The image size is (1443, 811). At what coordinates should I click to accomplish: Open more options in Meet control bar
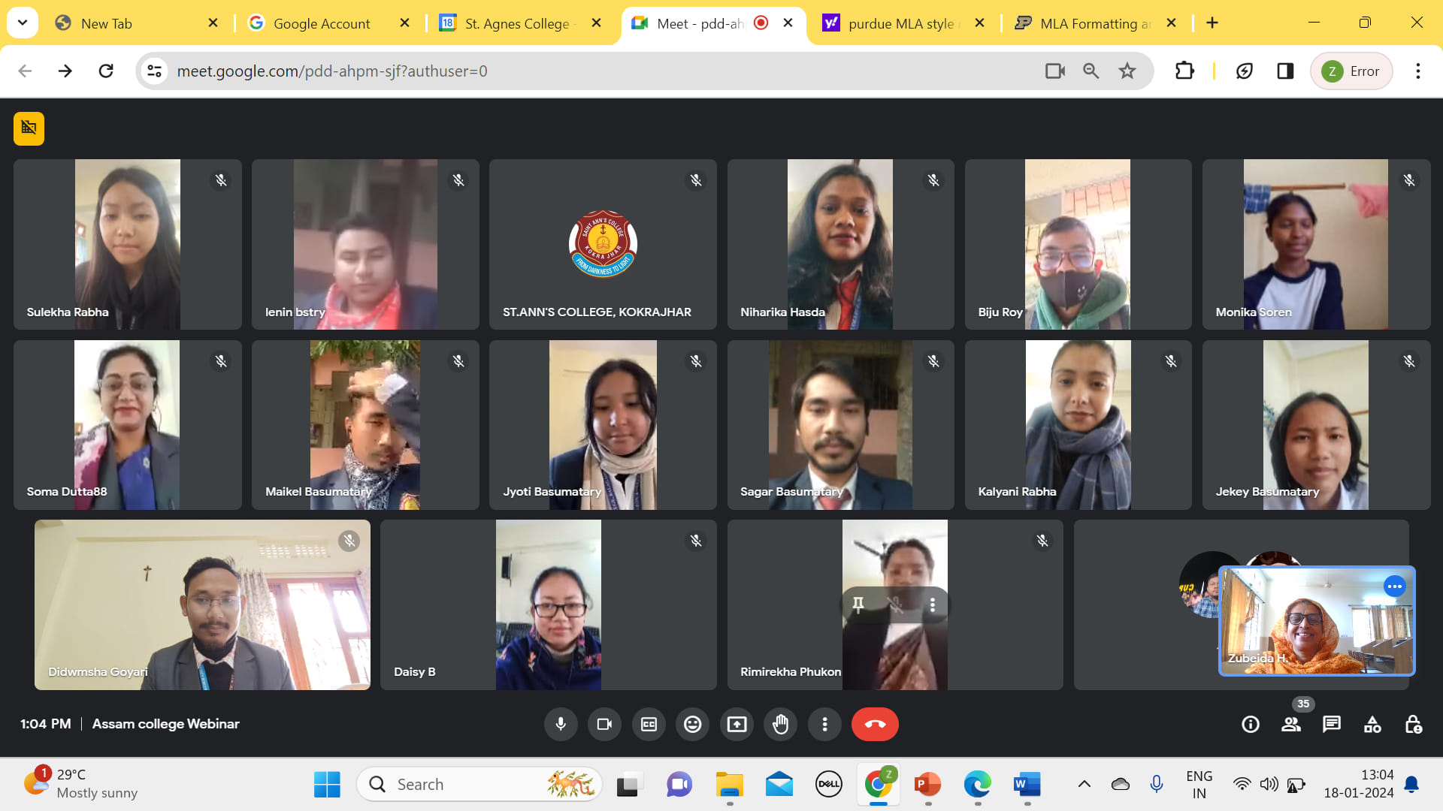pos(824,724)
